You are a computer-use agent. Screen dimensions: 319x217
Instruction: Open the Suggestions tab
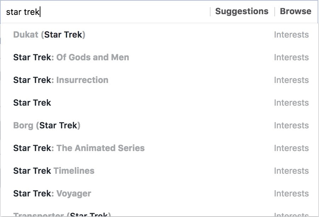pos(242,11)
